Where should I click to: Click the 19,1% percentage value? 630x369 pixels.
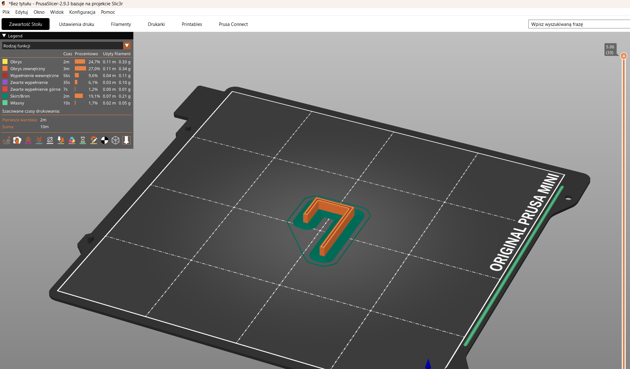(94, 96)
